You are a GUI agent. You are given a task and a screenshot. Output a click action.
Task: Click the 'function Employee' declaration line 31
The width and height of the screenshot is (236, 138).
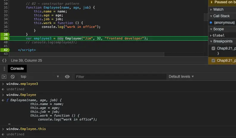[x=60, y=7]
